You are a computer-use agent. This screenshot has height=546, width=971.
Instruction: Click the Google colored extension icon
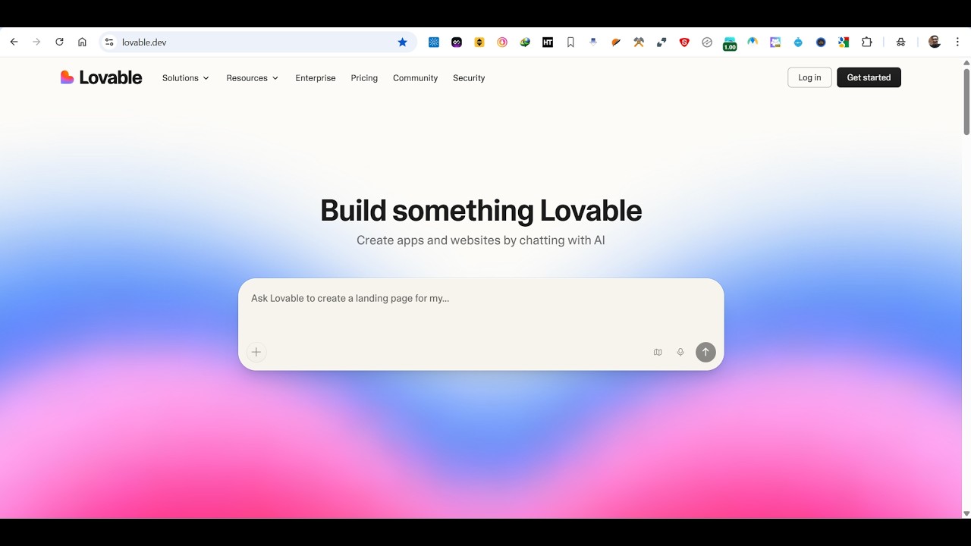pyautogui.click(x=844, y=42)
